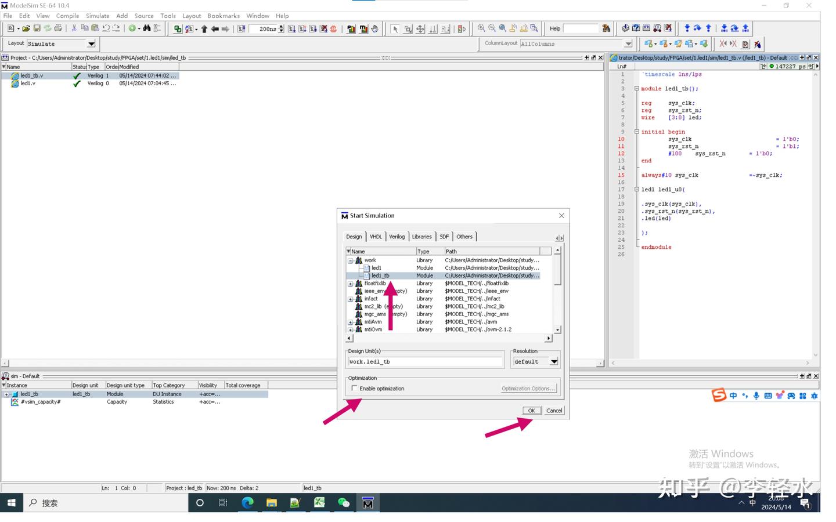Click the Break simulation red stop icon
Viewport: 836px width, 522px height.
pyautogui.click(x=334, y=29)
